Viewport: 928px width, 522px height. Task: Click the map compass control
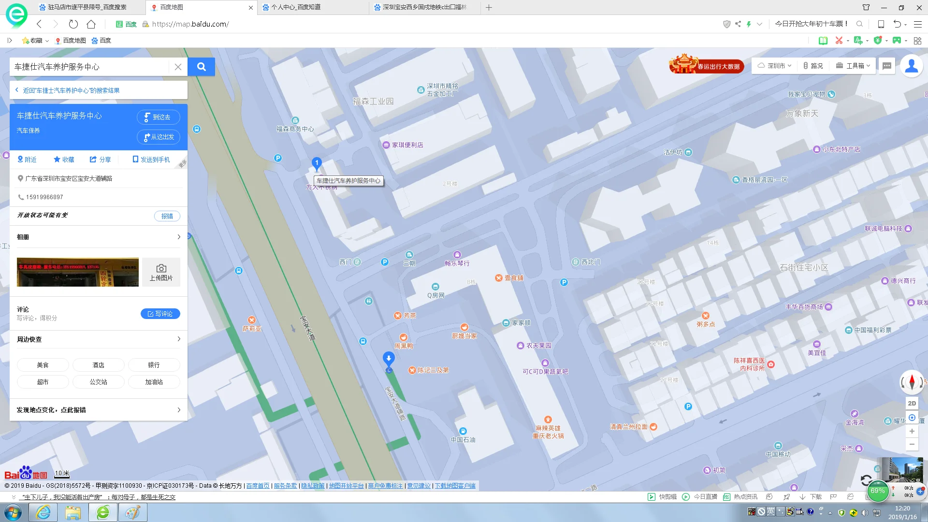[x=912, y=382]
